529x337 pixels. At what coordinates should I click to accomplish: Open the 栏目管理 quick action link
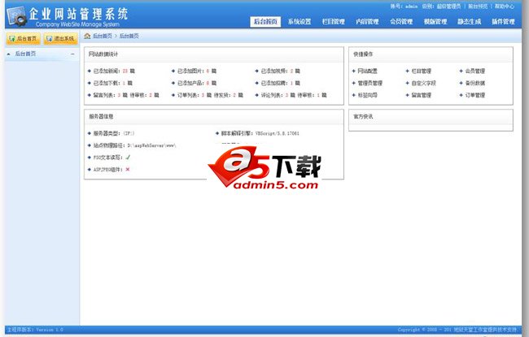point(422,71)
